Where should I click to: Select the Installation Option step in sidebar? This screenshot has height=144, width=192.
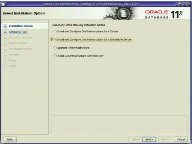click(21, 26)
